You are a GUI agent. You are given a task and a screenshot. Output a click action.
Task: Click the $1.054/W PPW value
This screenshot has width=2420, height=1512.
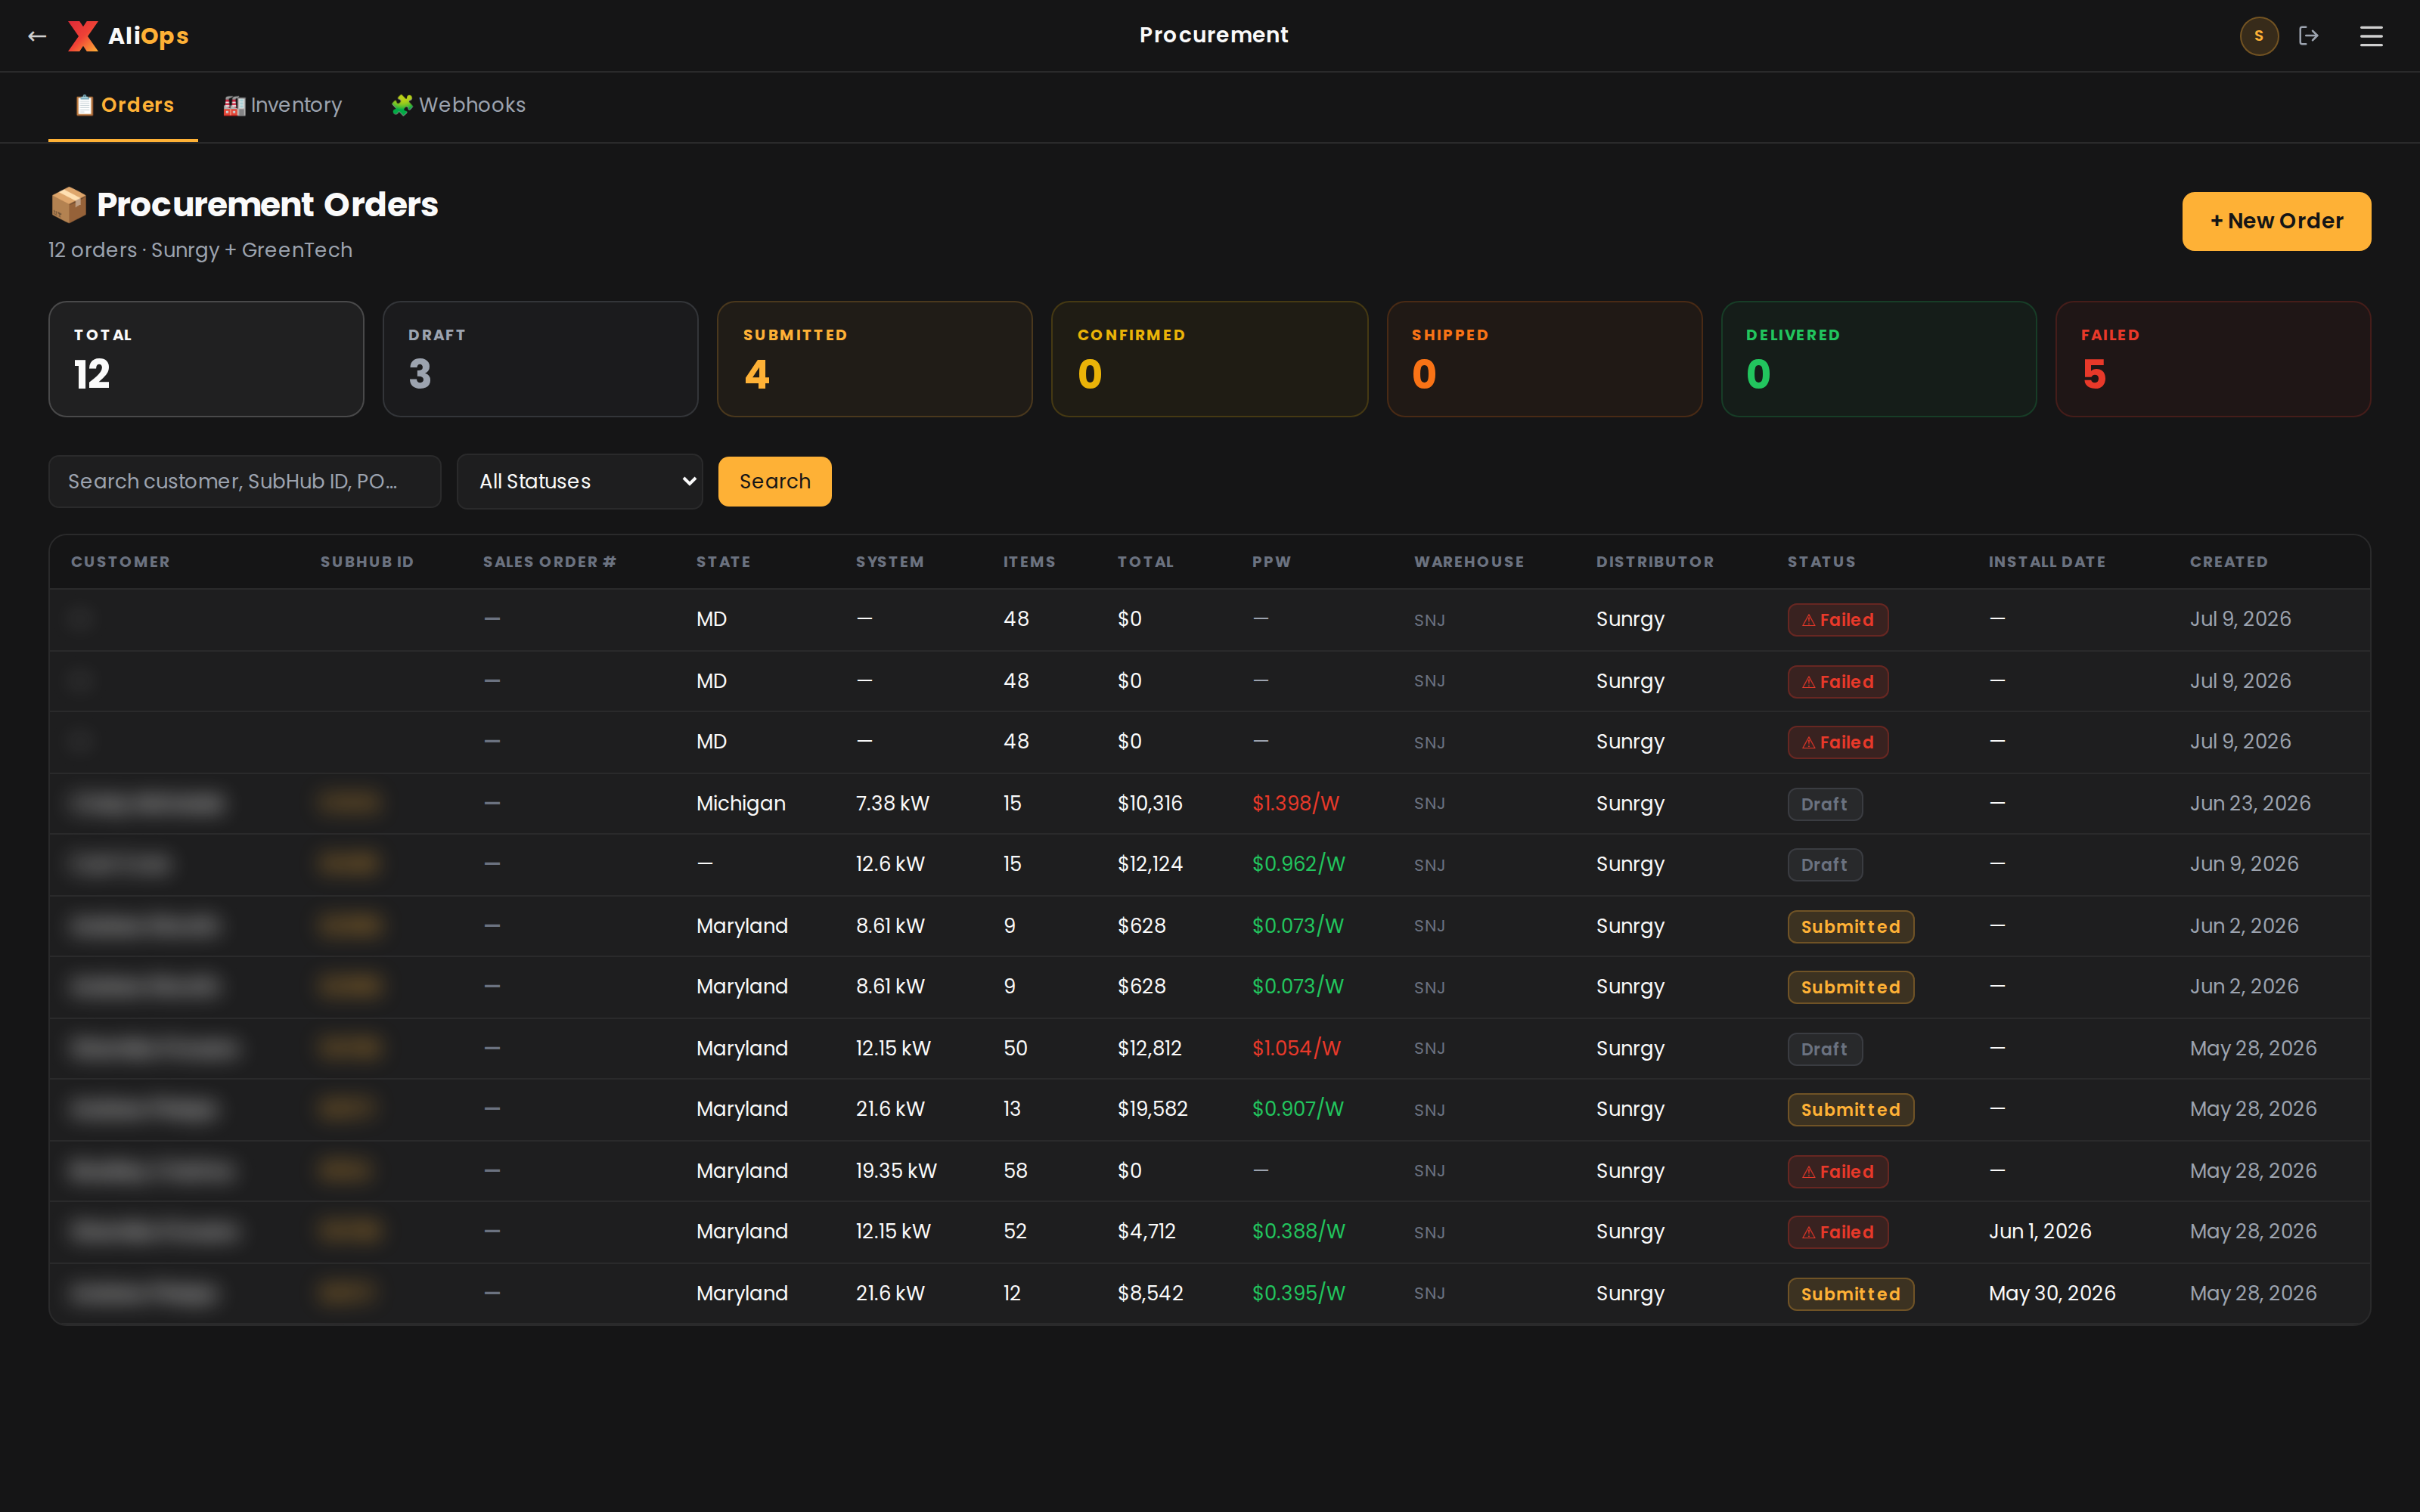pyautogui.click(x=1296, y=1048)
